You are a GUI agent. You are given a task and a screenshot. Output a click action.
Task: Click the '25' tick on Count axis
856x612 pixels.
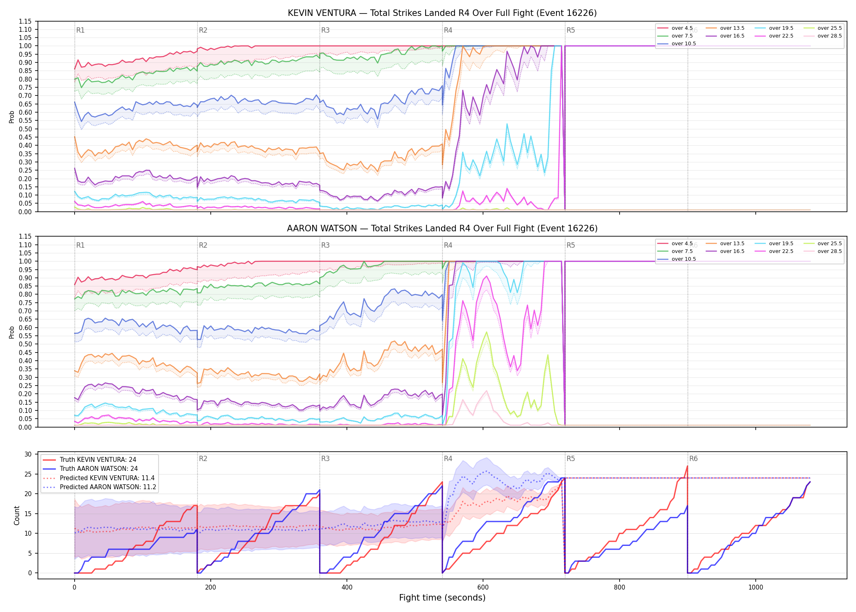(28, 474)
